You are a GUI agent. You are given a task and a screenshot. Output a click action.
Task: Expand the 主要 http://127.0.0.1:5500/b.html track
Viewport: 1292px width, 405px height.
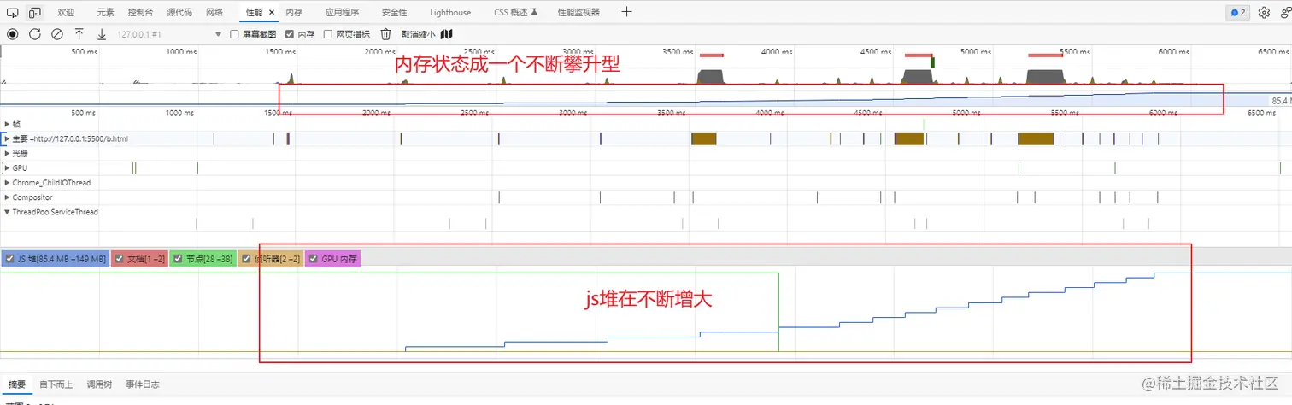7,138
